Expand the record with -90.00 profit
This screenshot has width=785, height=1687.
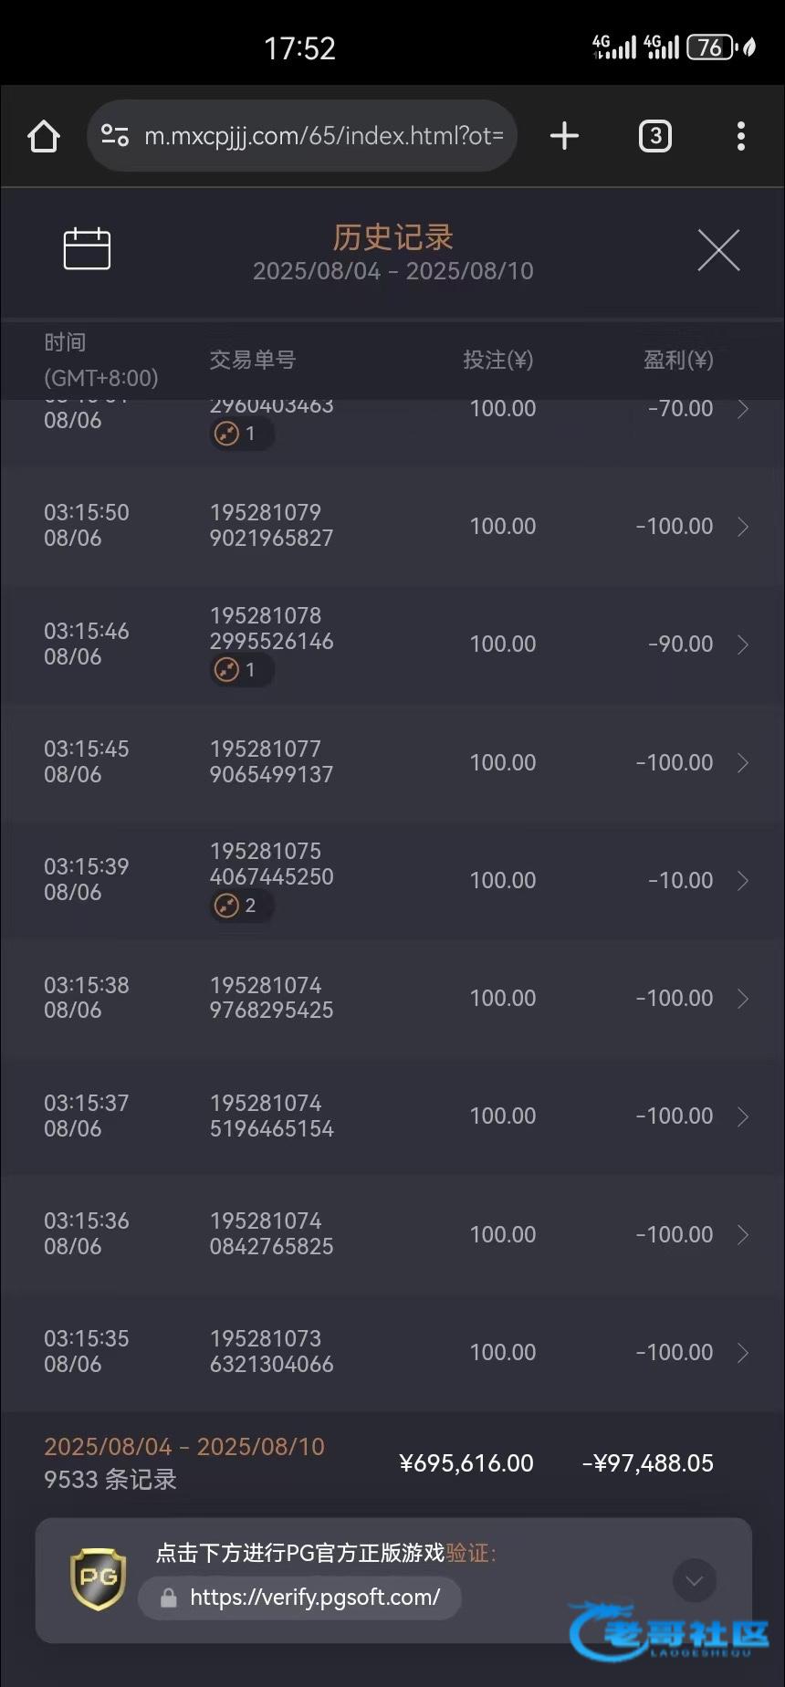tap(743, 644)
